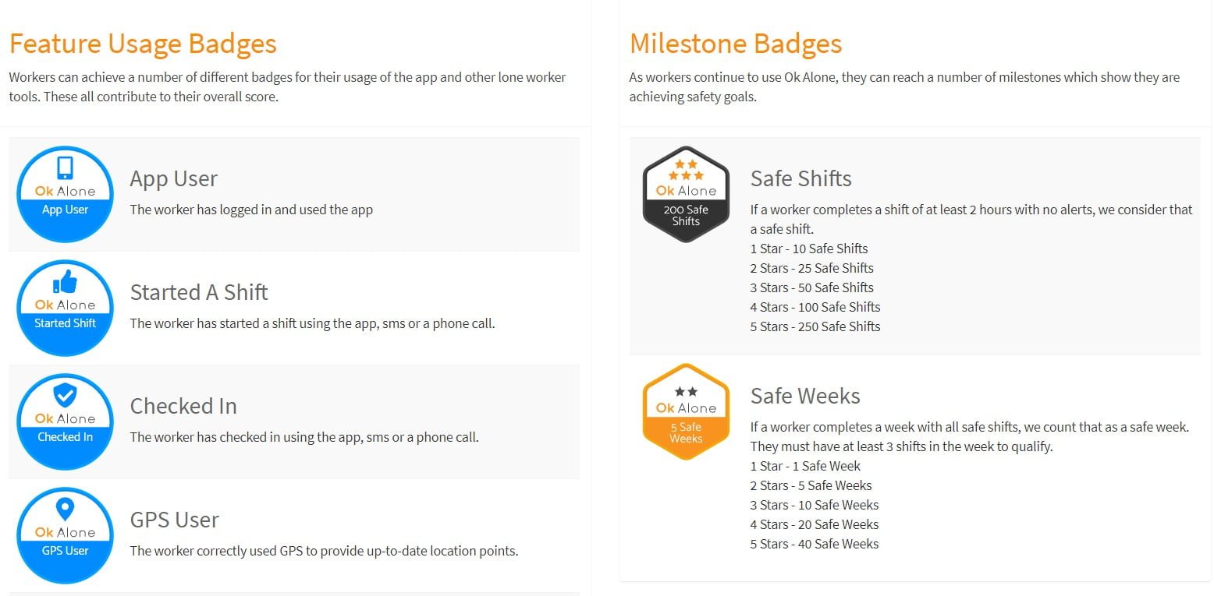Click the GPS User description text

click(324, 551)
